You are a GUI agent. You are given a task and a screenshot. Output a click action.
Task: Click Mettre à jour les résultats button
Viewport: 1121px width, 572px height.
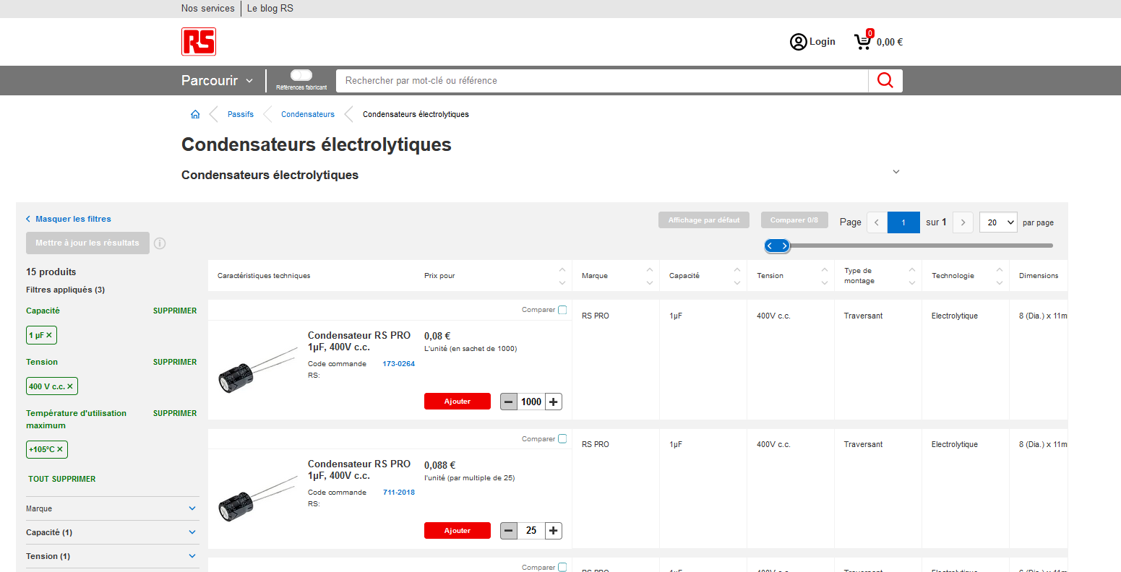[87, 243]
